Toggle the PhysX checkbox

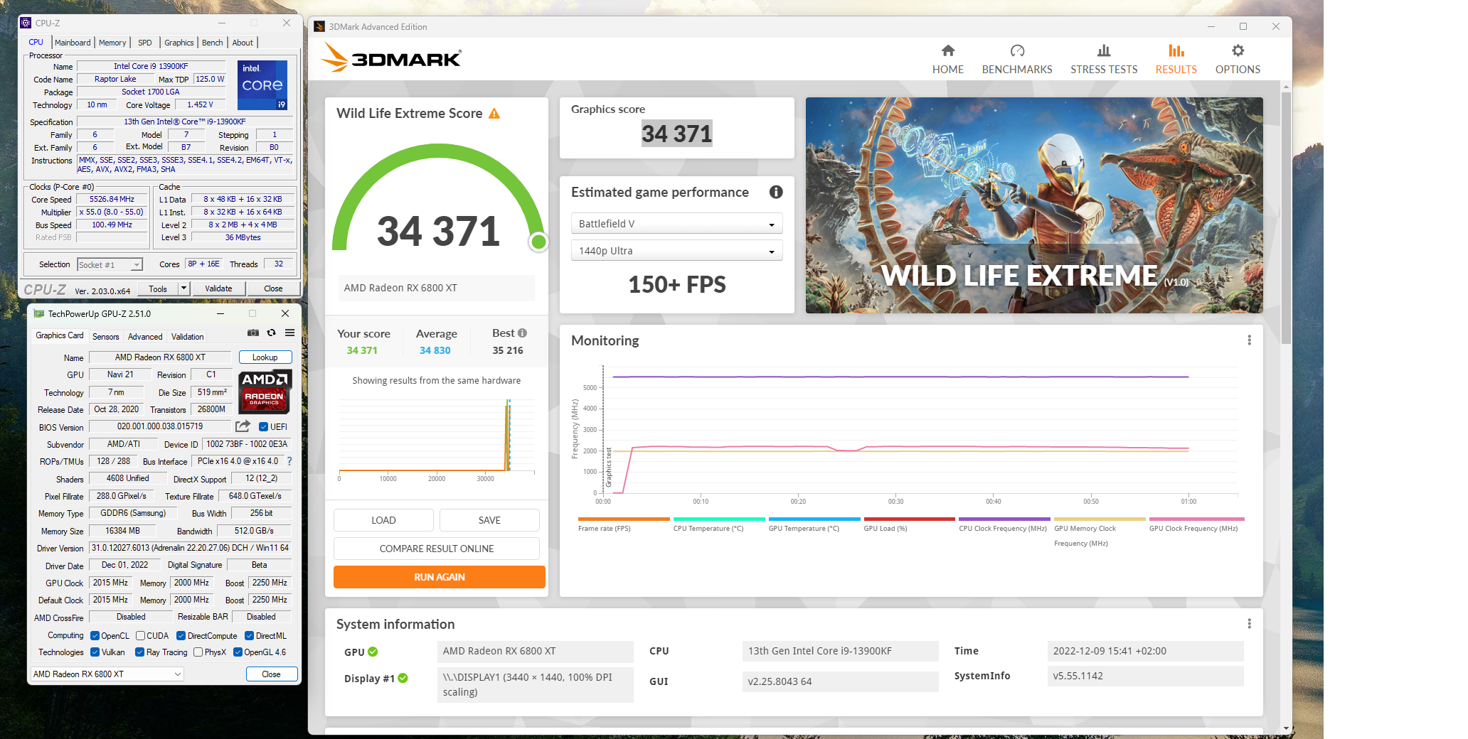tap(198, 652)
